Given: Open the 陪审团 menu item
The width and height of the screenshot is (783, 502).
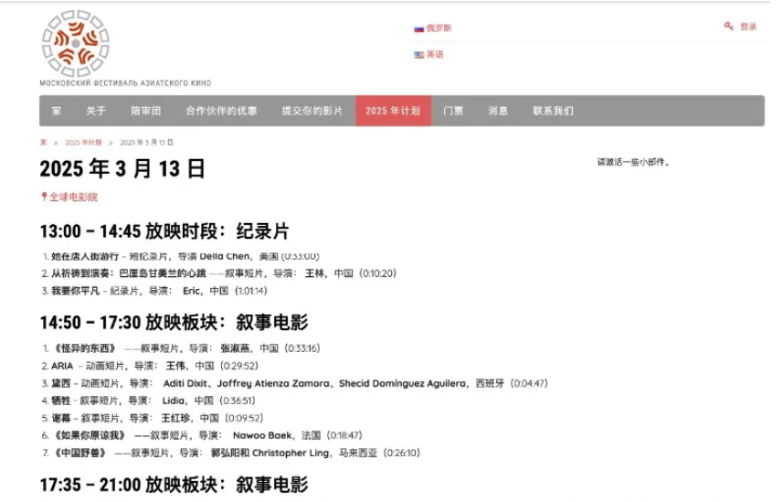Looking at the screenshot, I should pyautogui.click(x=145, y=112).
